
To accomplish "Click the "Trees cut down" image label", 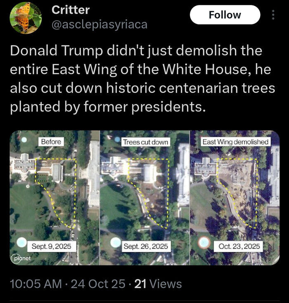I will (145, 142).
